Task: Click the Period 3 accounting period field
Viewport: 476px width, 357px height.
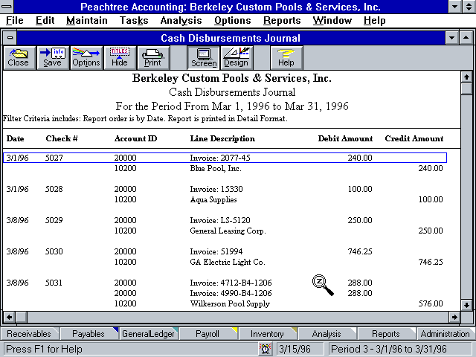Action: tap(400, 349)
